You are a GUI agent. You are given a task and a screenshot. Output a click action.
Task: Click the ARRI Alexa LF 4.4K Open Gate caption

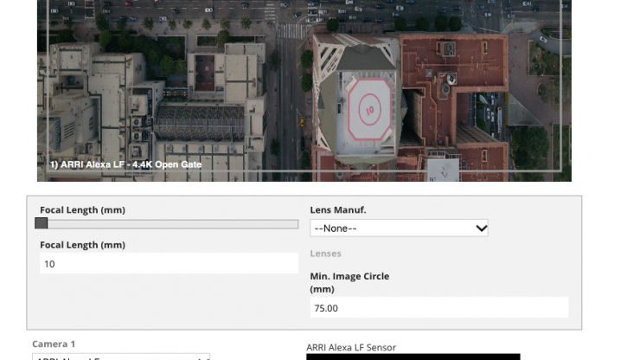click(x=125, y=163)
